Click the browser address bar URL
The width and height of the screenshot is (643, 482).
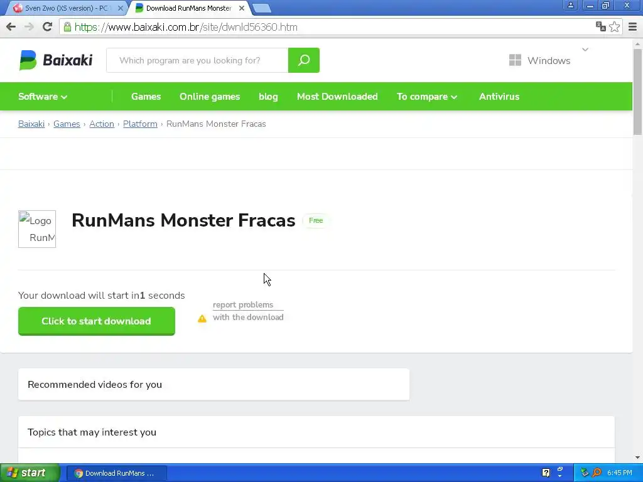(x=186, y=27)
